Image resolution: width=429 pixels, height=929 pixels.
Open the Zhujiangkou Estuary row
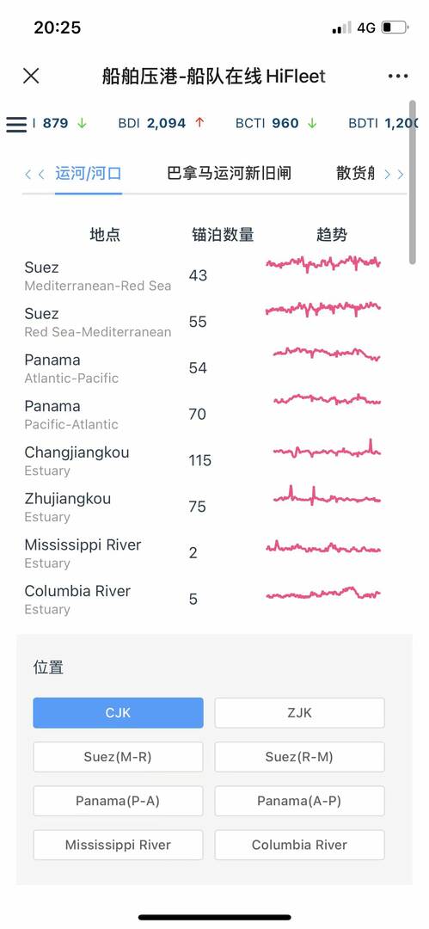pos(201,508)
